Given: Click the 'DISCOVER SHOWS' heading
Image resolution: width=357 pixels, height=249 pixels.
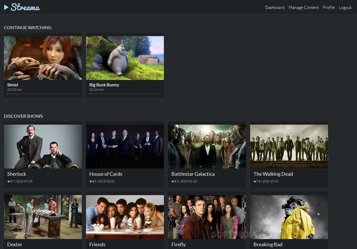Looking at the screenshot, I should 23,116.
